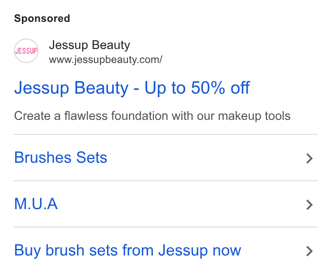Viewport: 332px width, 273px height.
Task: Click the word 'Sets' in Brushes Sets
Action: pyautogui.click(x=92, y=157)
